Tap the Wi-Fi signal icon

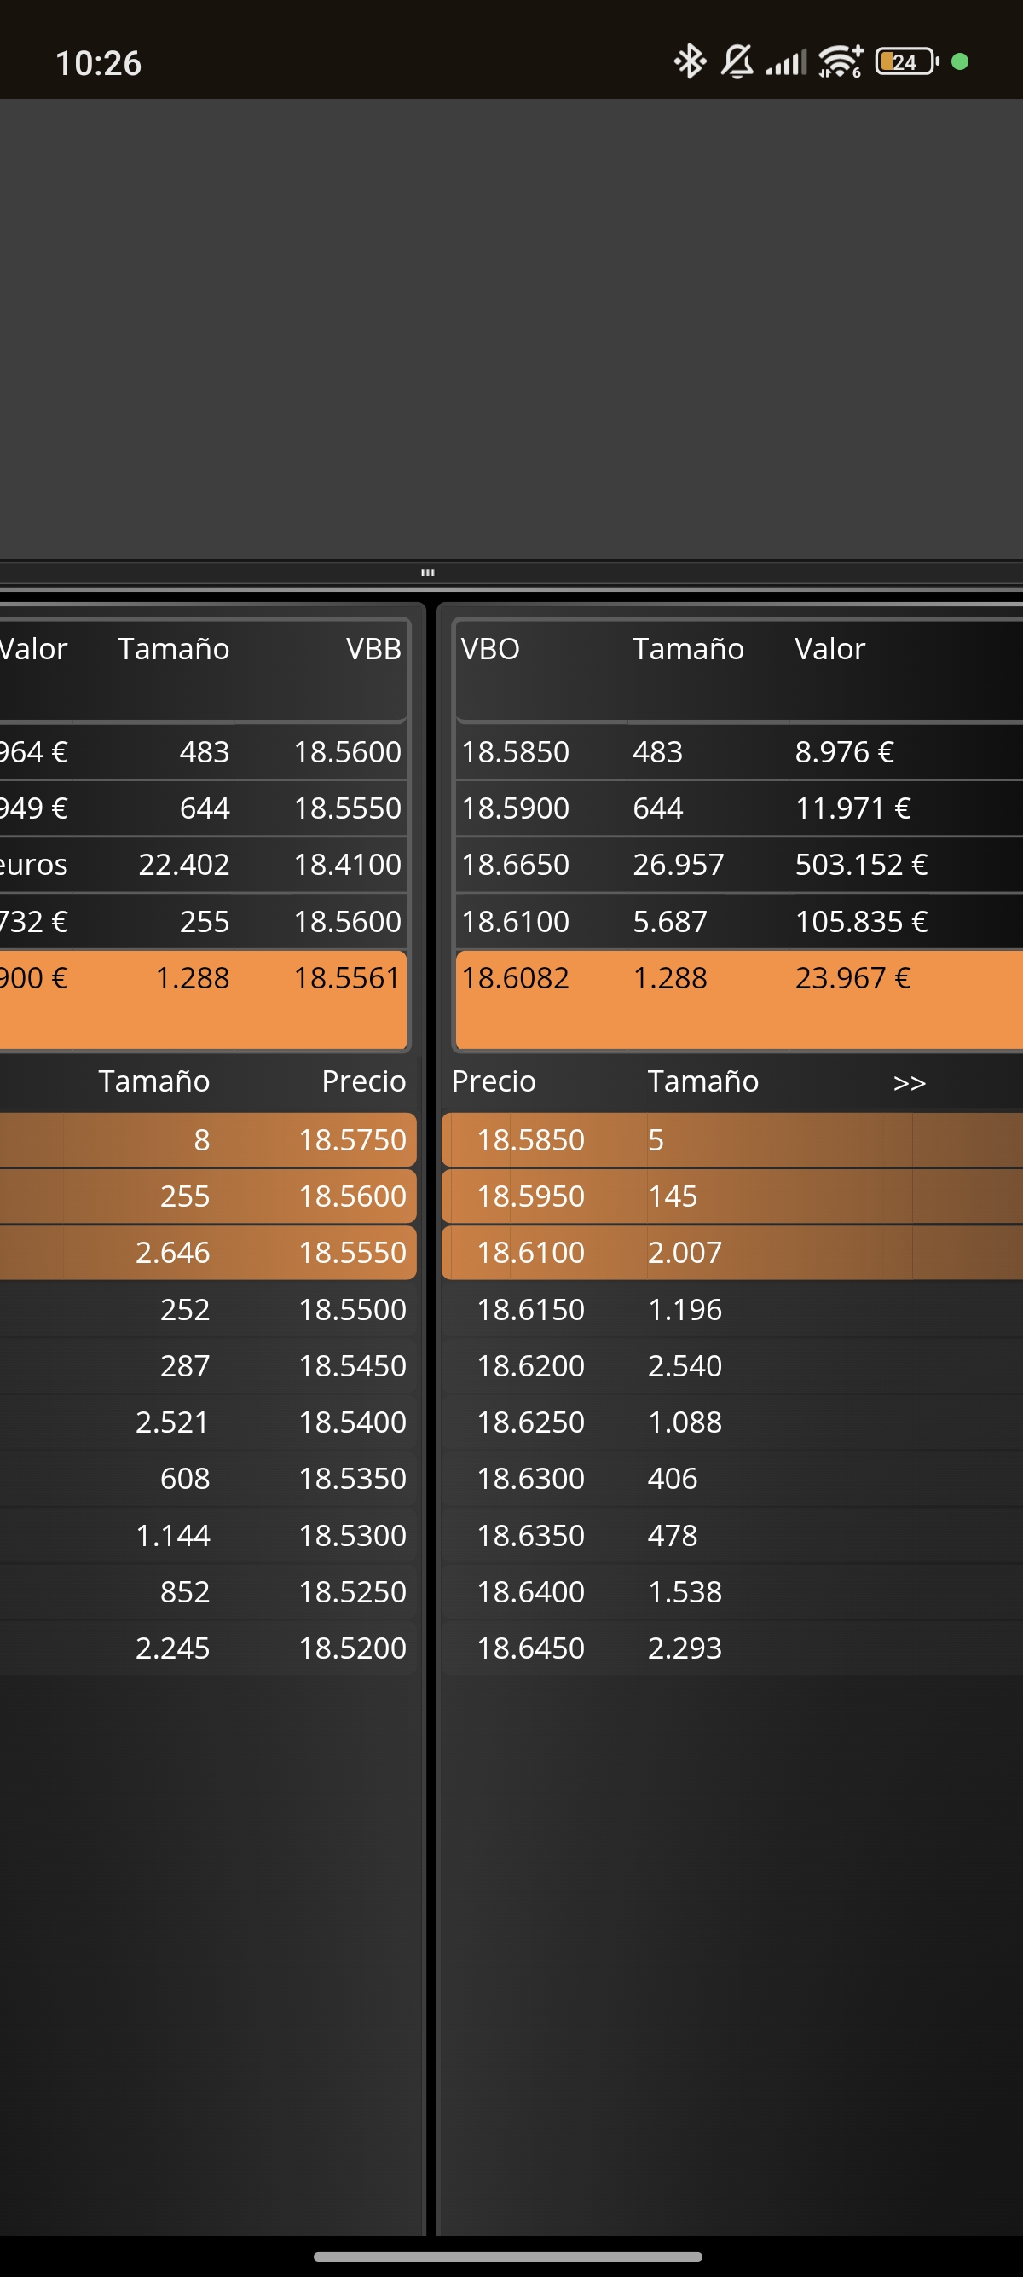840,62
